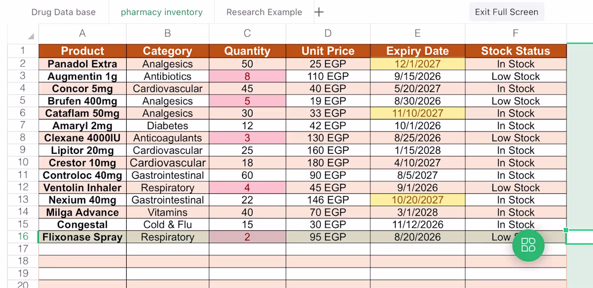The image size is (593, 288).
Task: Click the yellow 12/1/2027 expiry cell
Action: pos(417,64)
